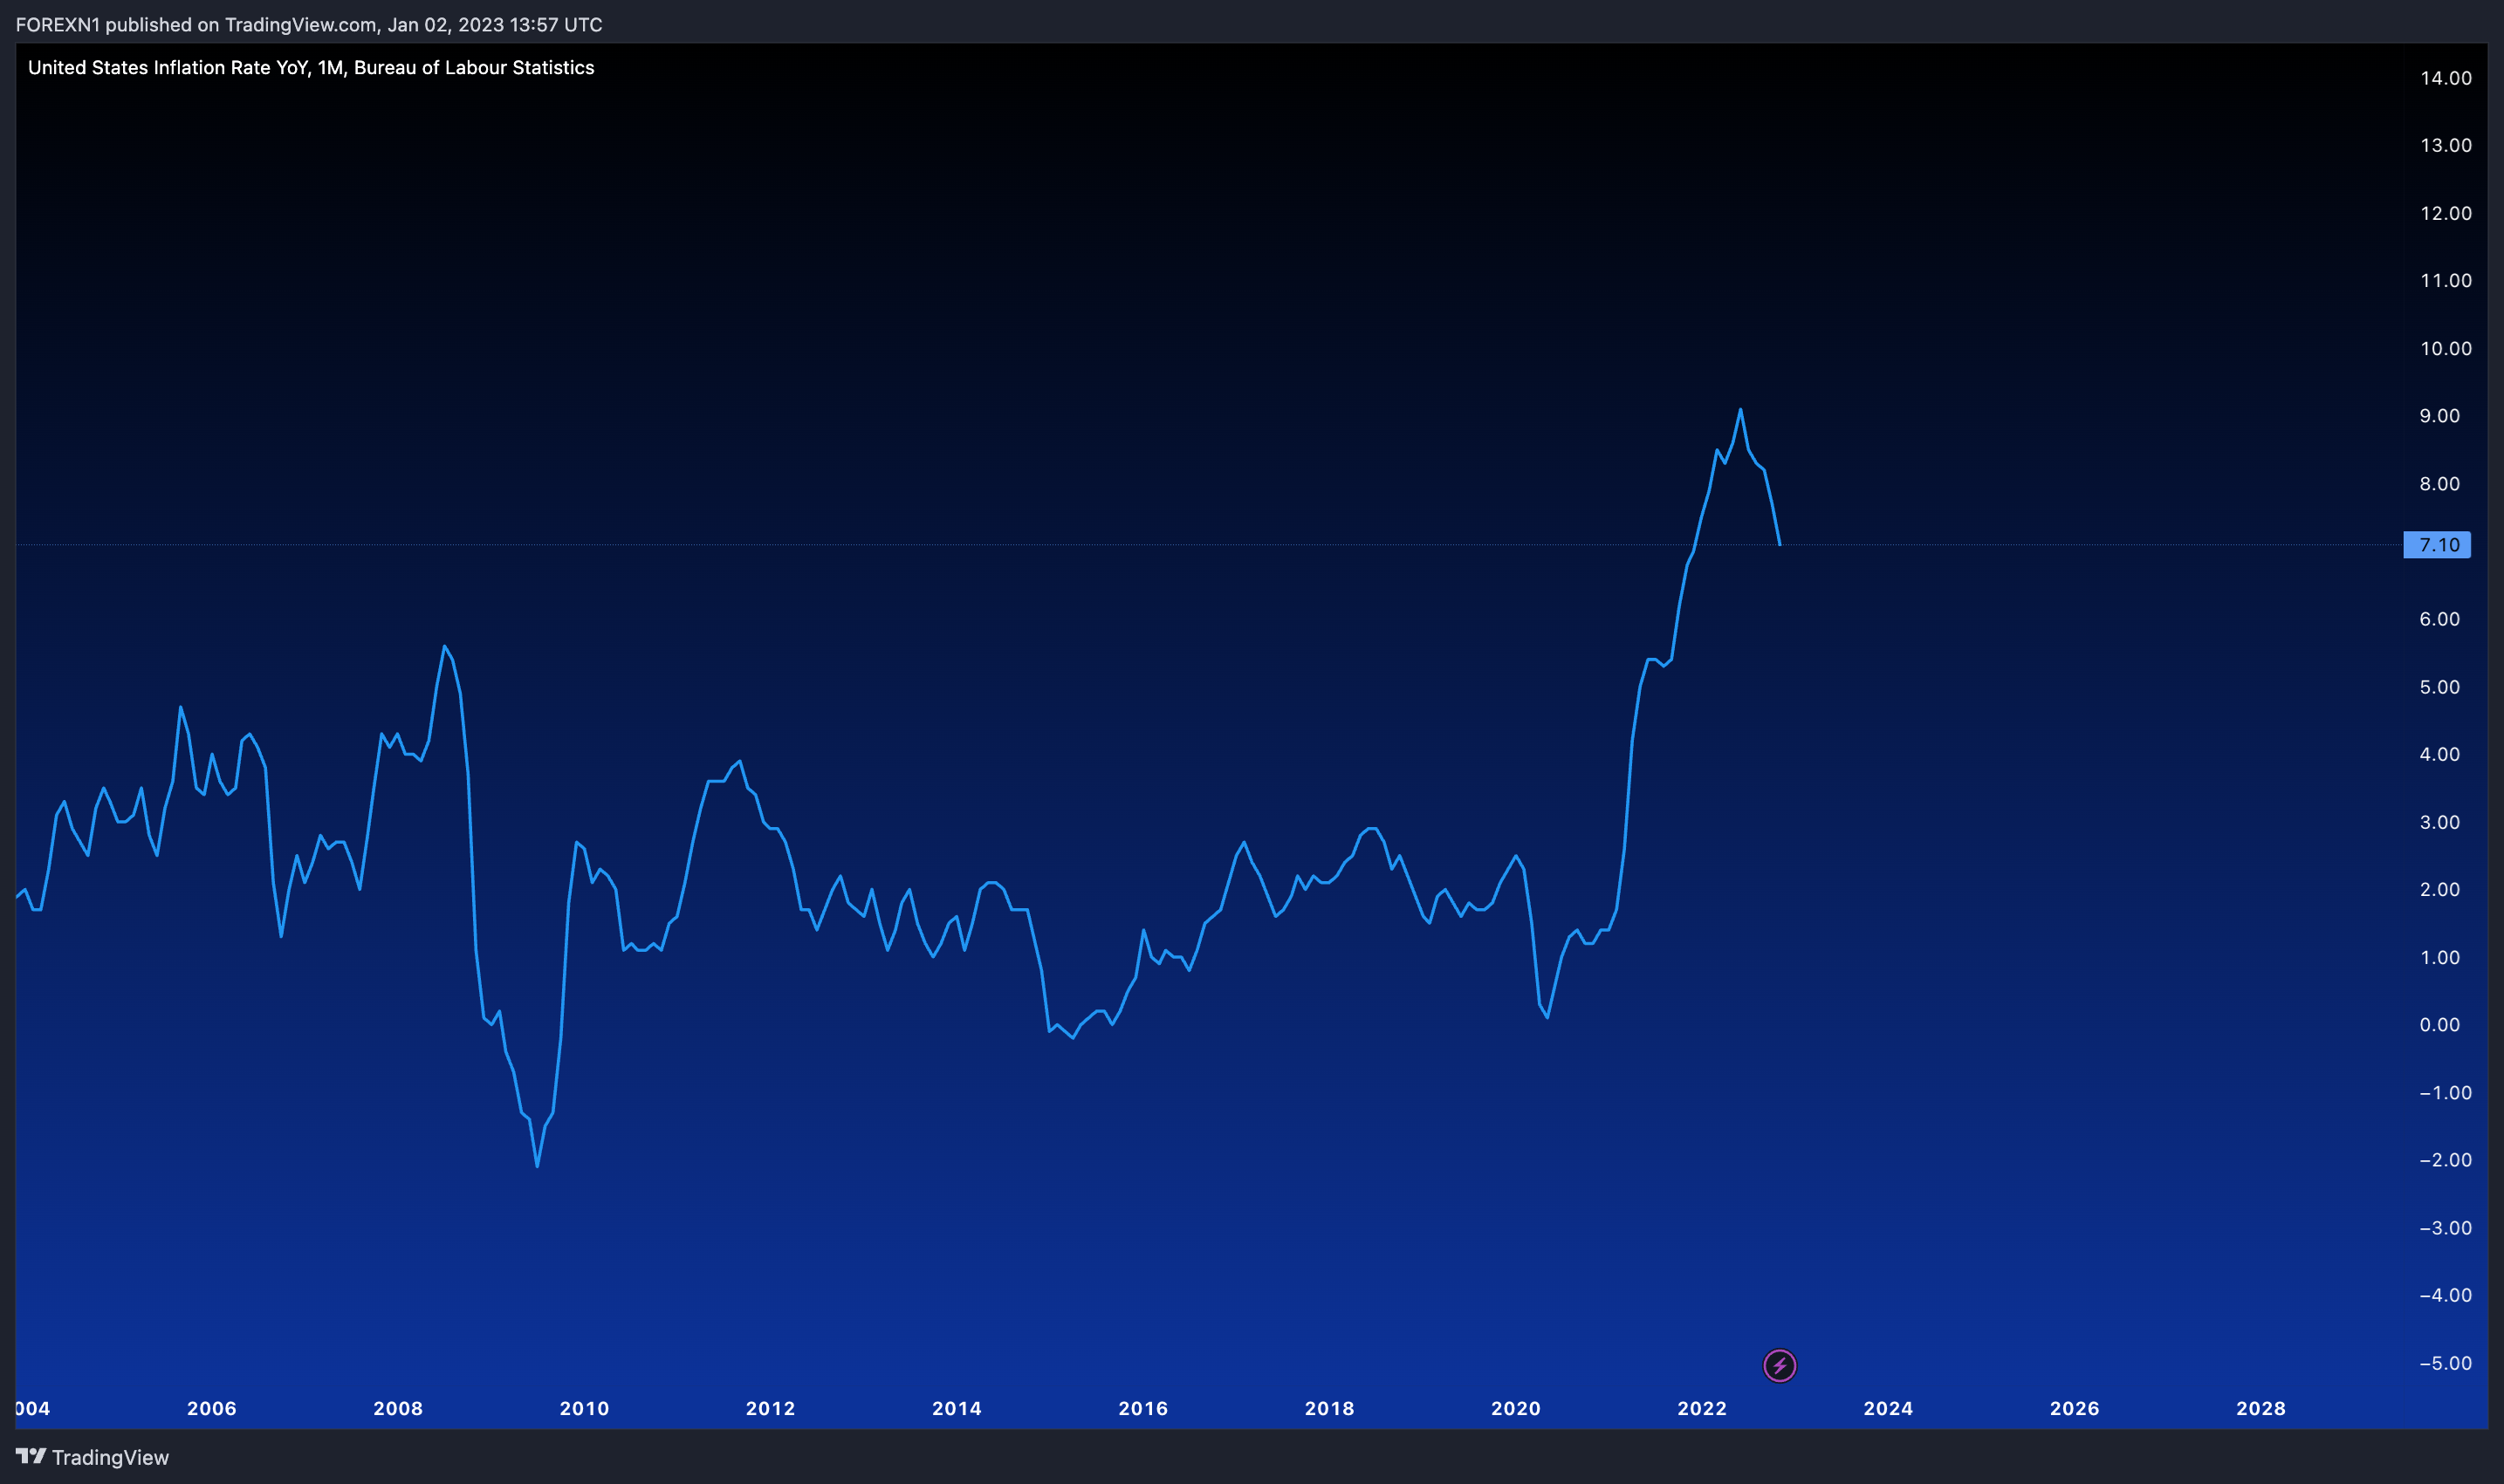
Task: Click the 2020 year label on time axis
Action: coord(1516,1408)
